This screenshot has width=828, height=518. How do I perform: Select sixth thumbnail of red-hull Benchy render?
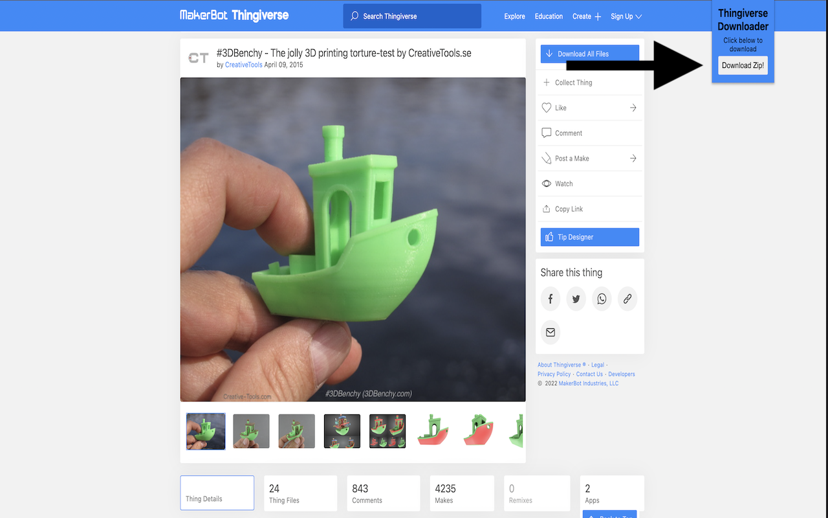433,431
